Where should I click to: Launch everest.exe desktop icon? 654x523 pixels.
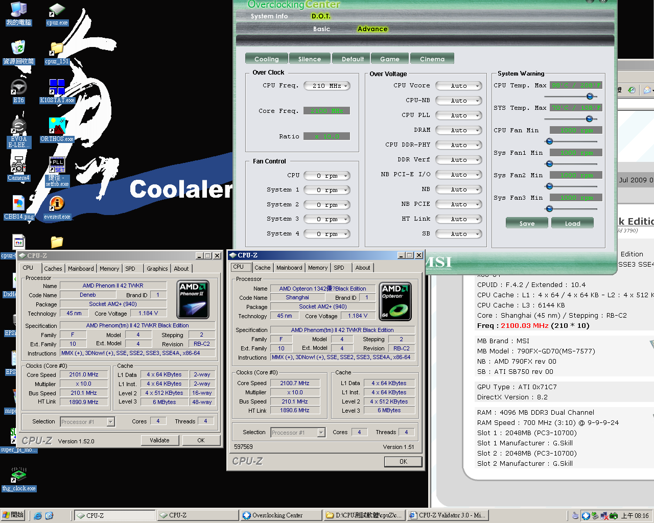pyautogui.click(x=57, y=207)
